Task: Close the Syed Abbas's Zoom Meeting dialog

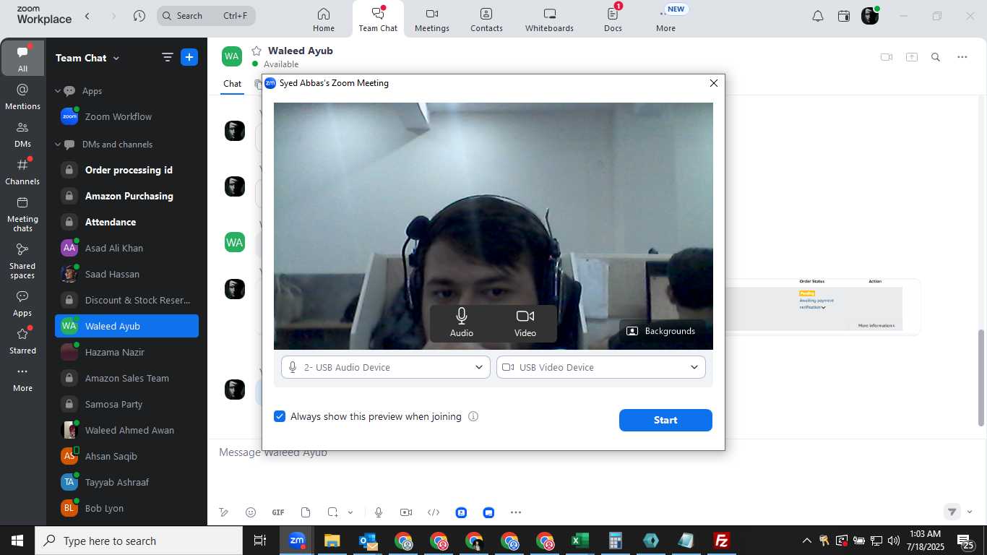Action: pos(714,83)
